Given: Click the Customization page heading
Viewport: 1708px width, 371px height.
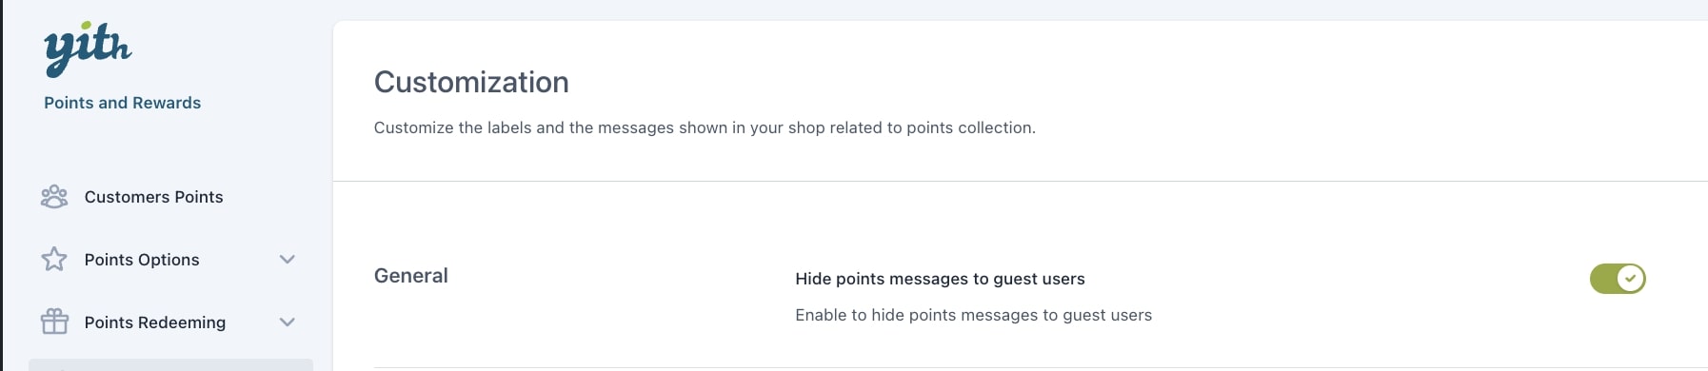Looking at the screenshot, I should pos(471,82).
